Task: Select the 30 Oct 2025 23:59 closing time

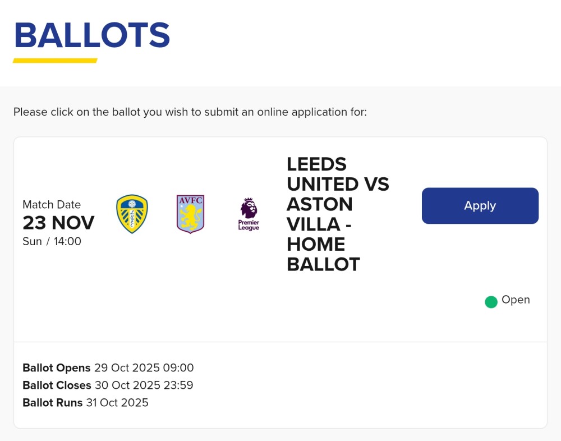Action: coord(144,385)
